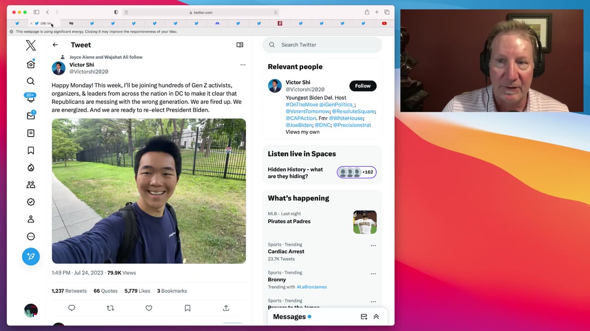
Task: Click the Search Twitter field
Action: click(x=322, y=45)
